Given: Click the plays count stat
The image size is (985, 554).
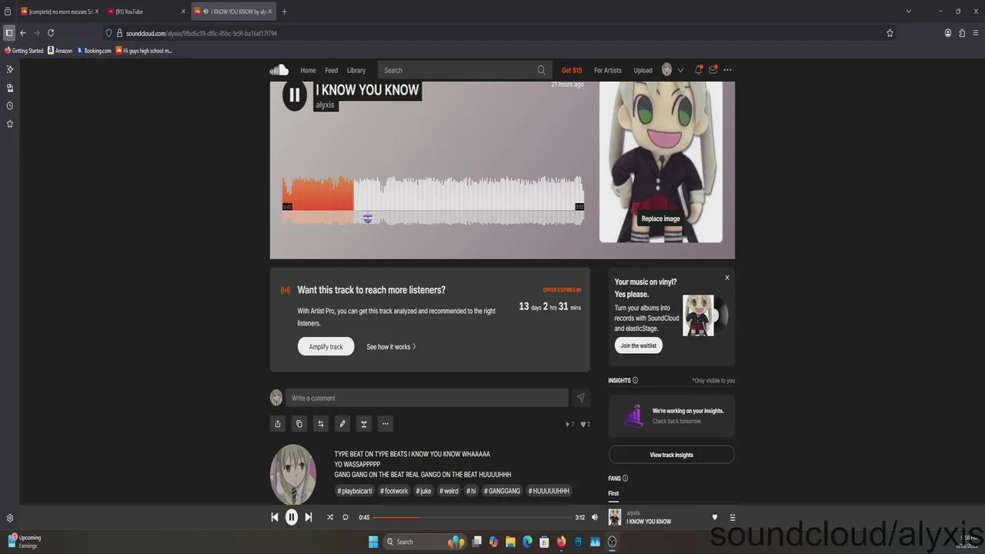Looking at the screenshot, I should (570, 424).
